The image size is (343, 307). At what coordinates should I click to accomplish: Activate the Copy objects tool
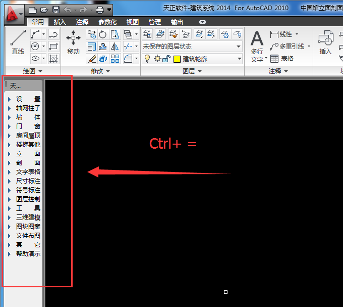[x=91, y=34]
